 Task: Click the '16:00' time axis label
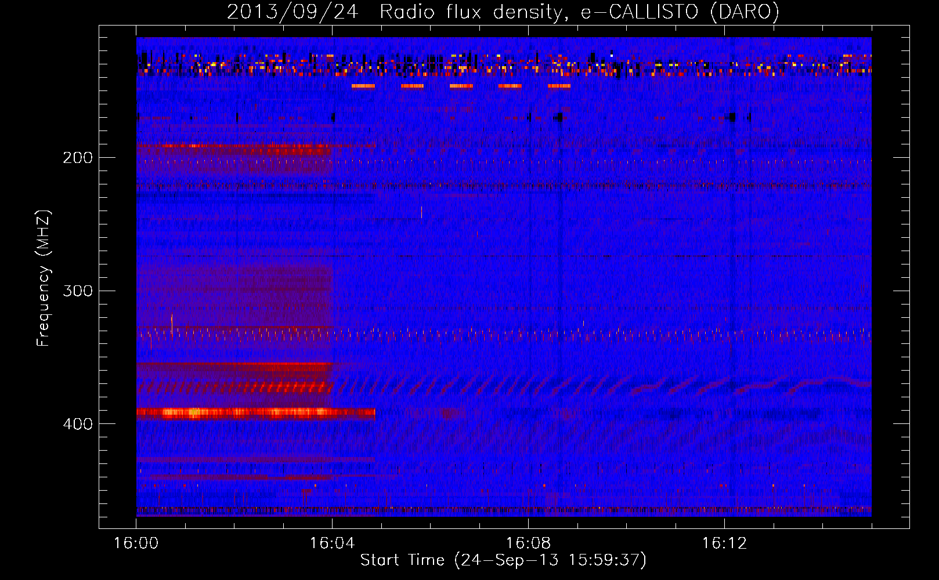coord(136,543)
